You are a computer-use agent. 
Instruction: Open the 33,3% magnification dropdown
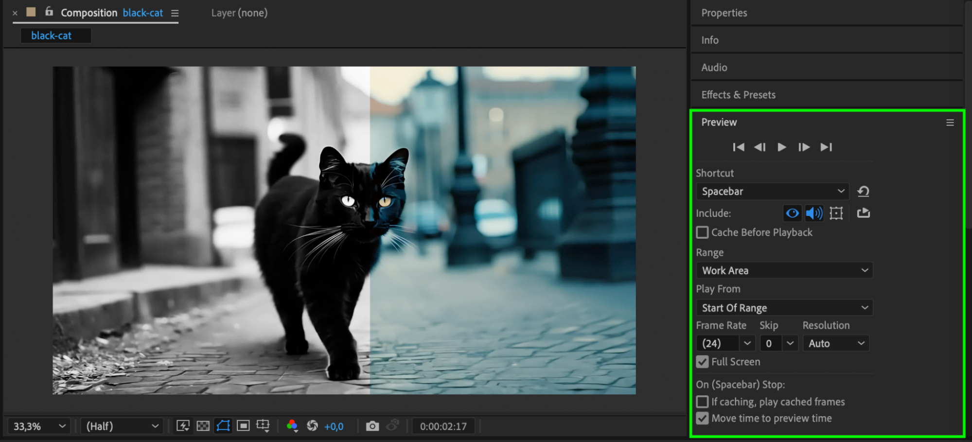pyautogui.click(x=39, y=426)
